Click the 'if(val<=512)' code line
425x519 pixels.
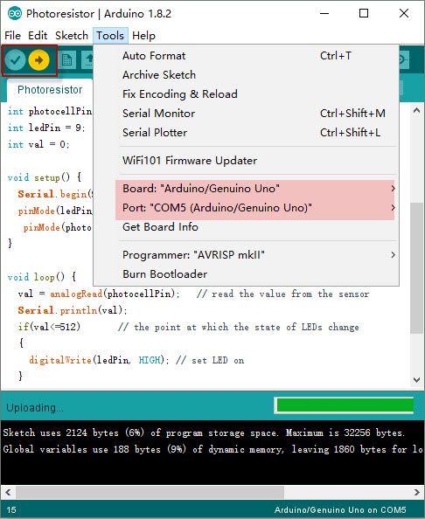49,327
